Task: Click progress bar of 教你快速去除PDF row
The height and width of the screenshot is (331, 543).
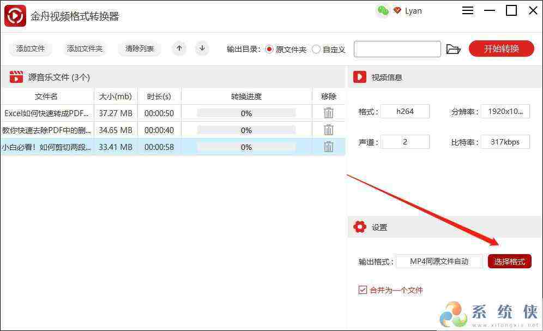Action: (246, 130)
